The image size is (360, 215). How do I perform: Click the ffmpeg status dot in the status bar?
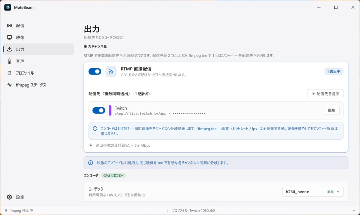click(6, 210)
